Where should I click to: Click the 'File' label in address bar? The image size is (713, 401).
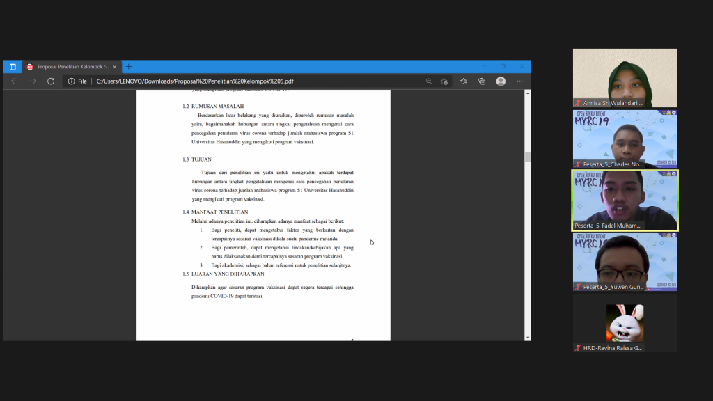coord(82,81)
